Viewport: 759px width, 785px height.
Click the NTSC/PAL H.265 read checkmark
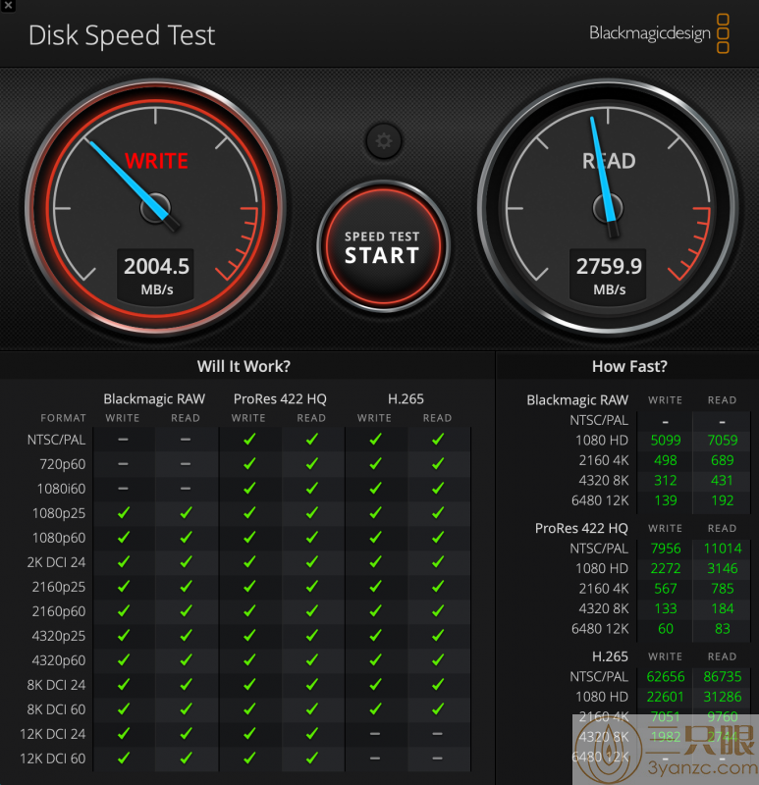(x=438, y=440)
